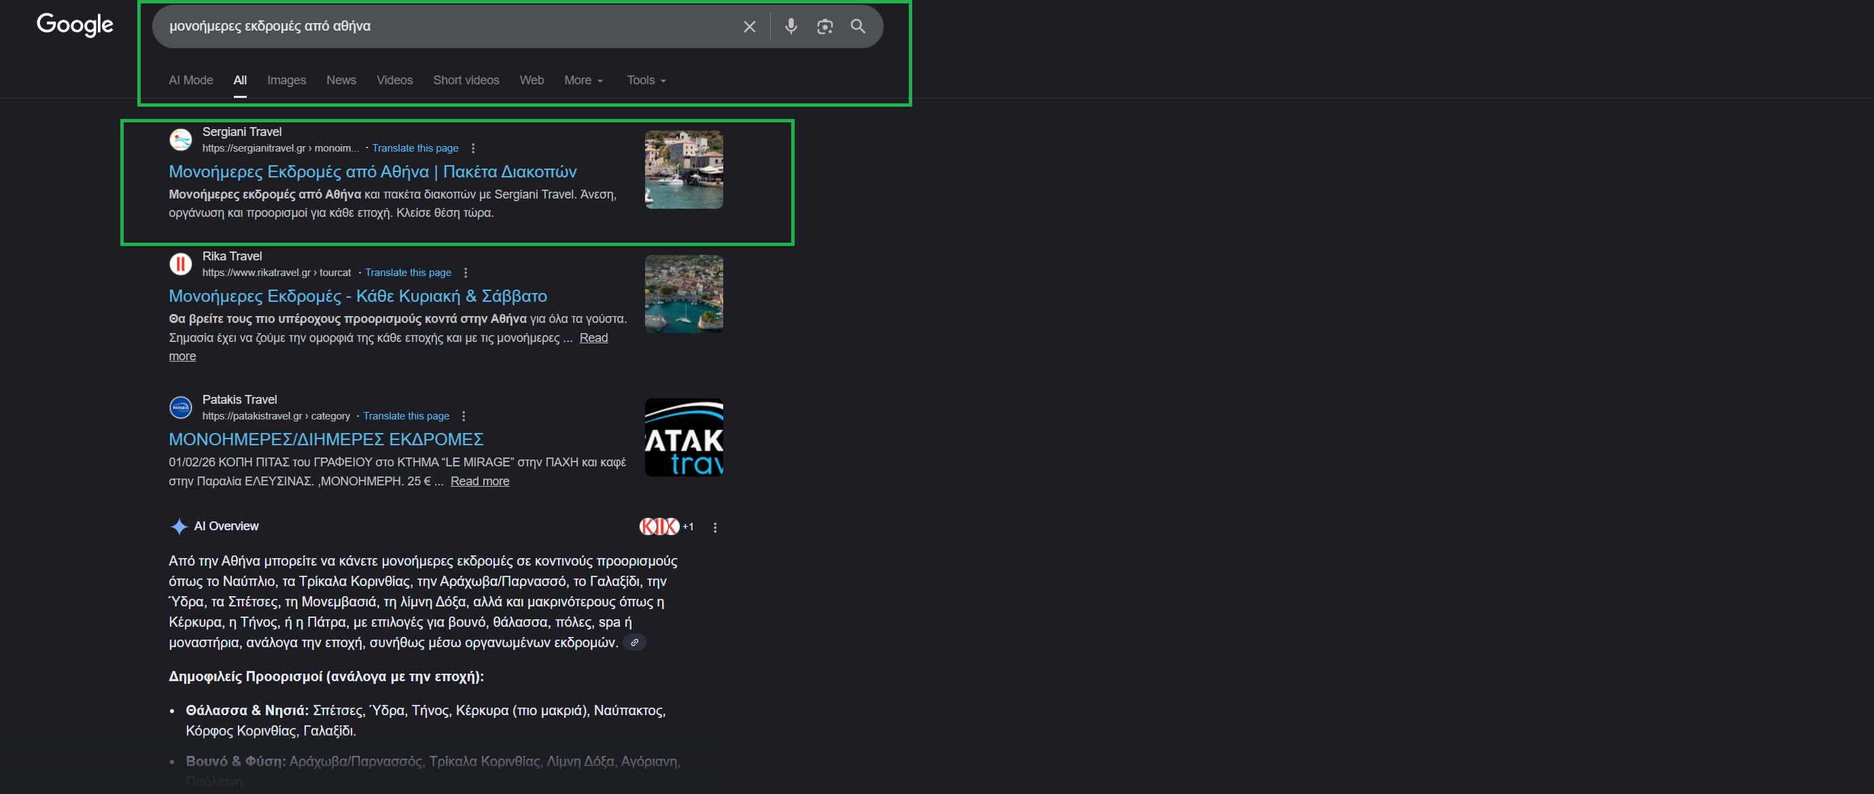The width and height of the screenshot is (1874, 794).
Task: Expand the Tools dropdown
Action: [646, 80]
